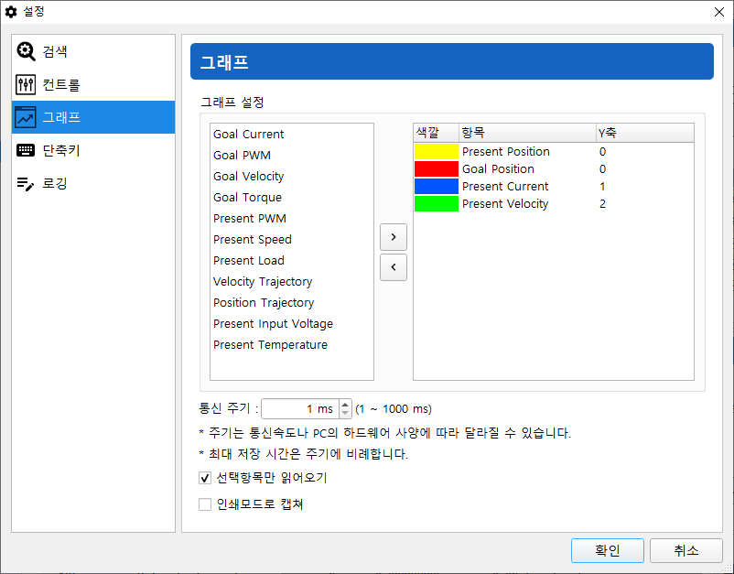Click the settings gear icon in title bar
This screenshot has height=574, width=734.
coord(11,12)
